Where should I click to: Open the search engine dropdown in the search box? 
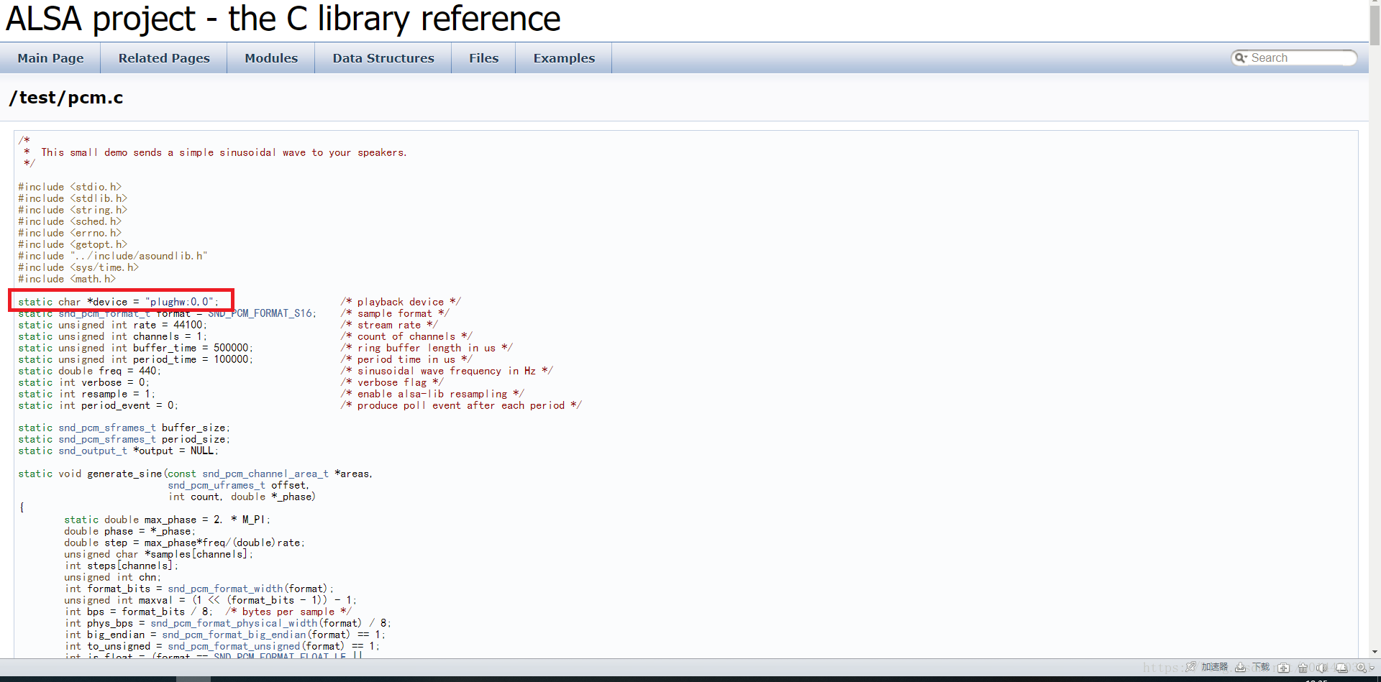pyautogui.click(x=1246, y=58)
